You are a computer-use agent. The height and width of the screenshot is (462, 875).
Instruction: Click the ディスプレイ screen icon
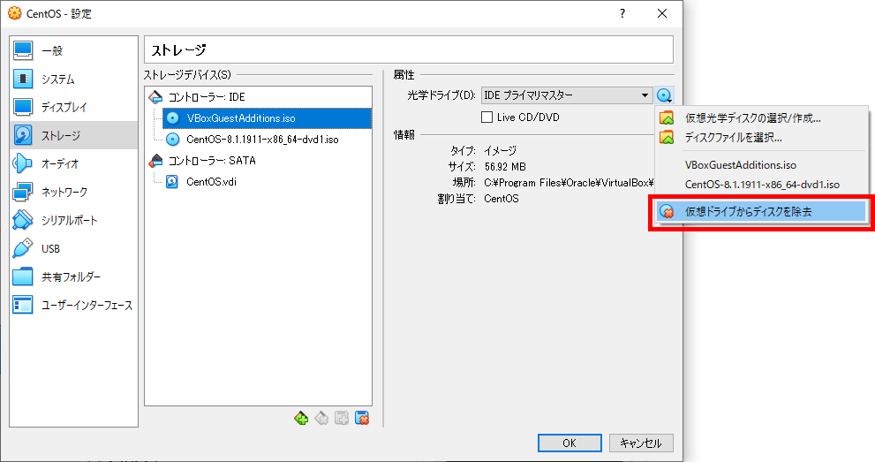[23, 107]
